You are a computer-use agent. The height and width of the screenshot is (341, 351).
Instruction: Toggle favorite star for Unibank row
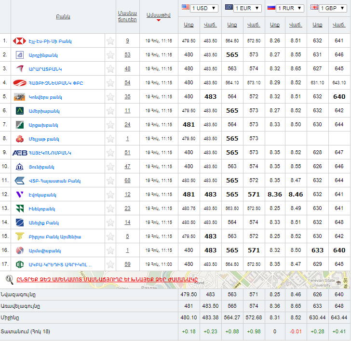pyautogui.click(x=110, y=167)
